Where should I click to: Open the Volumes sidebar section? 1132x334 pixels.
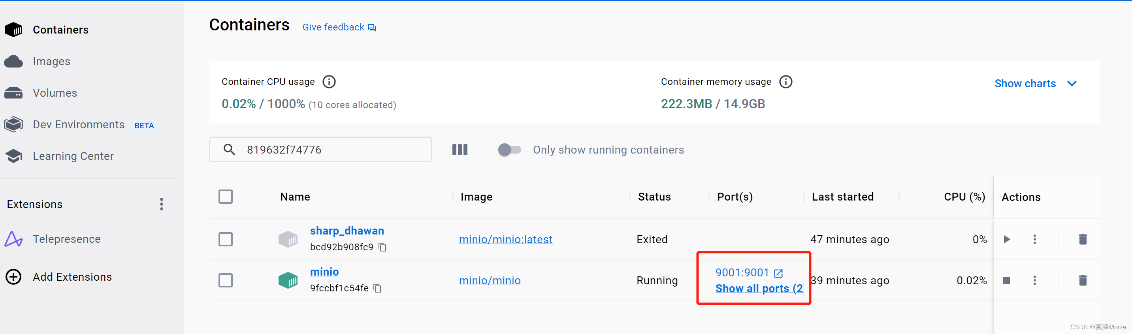pyautogui.click(x=55, y=93)
